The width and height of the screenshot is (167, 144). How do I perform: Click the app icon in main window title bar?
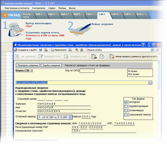point(3,3)
